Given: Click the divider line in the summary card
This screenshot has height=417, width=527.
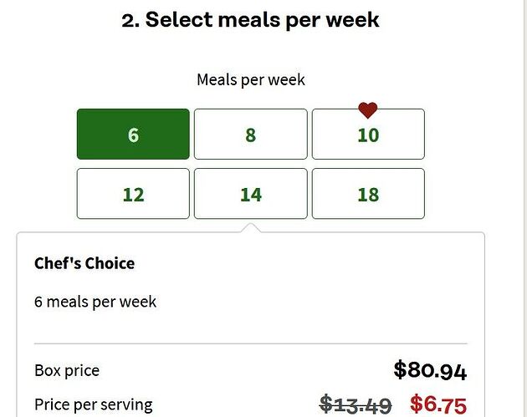Looking at the screenshot, I should click(x=250, y=343).
